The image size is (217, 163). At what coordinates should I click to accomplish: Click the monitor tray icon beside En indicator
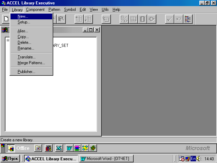click(x=188, y=159)
